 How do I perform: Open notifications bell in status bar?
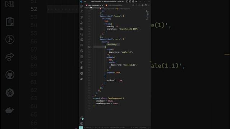click(149, 128)
